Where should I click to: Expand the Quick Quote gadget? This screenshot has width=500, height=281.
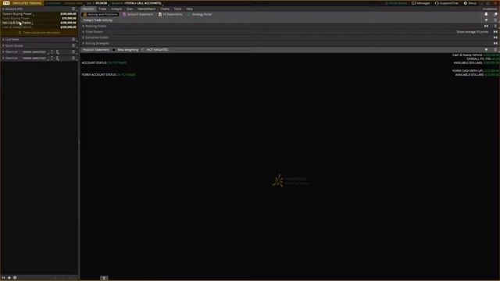point(3,45)
